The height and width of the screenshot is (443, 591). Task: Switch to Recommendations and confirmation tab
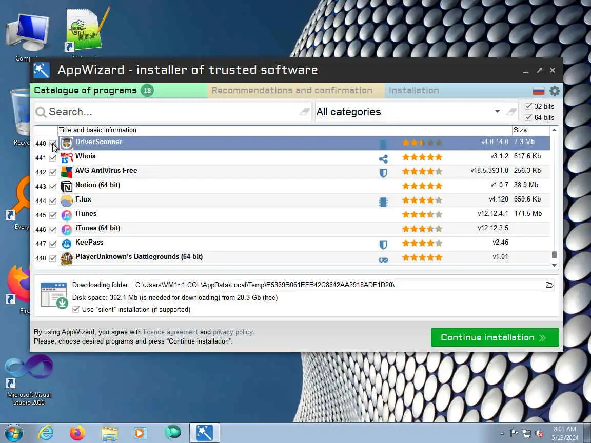[x=296, y=90]
